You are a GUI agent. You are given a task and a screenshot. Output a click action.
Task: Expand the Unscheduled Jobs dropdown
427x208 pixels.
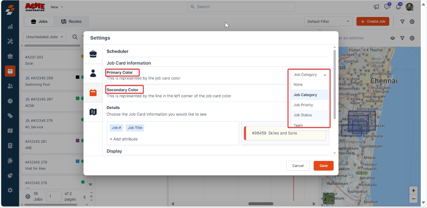point(44,37)
